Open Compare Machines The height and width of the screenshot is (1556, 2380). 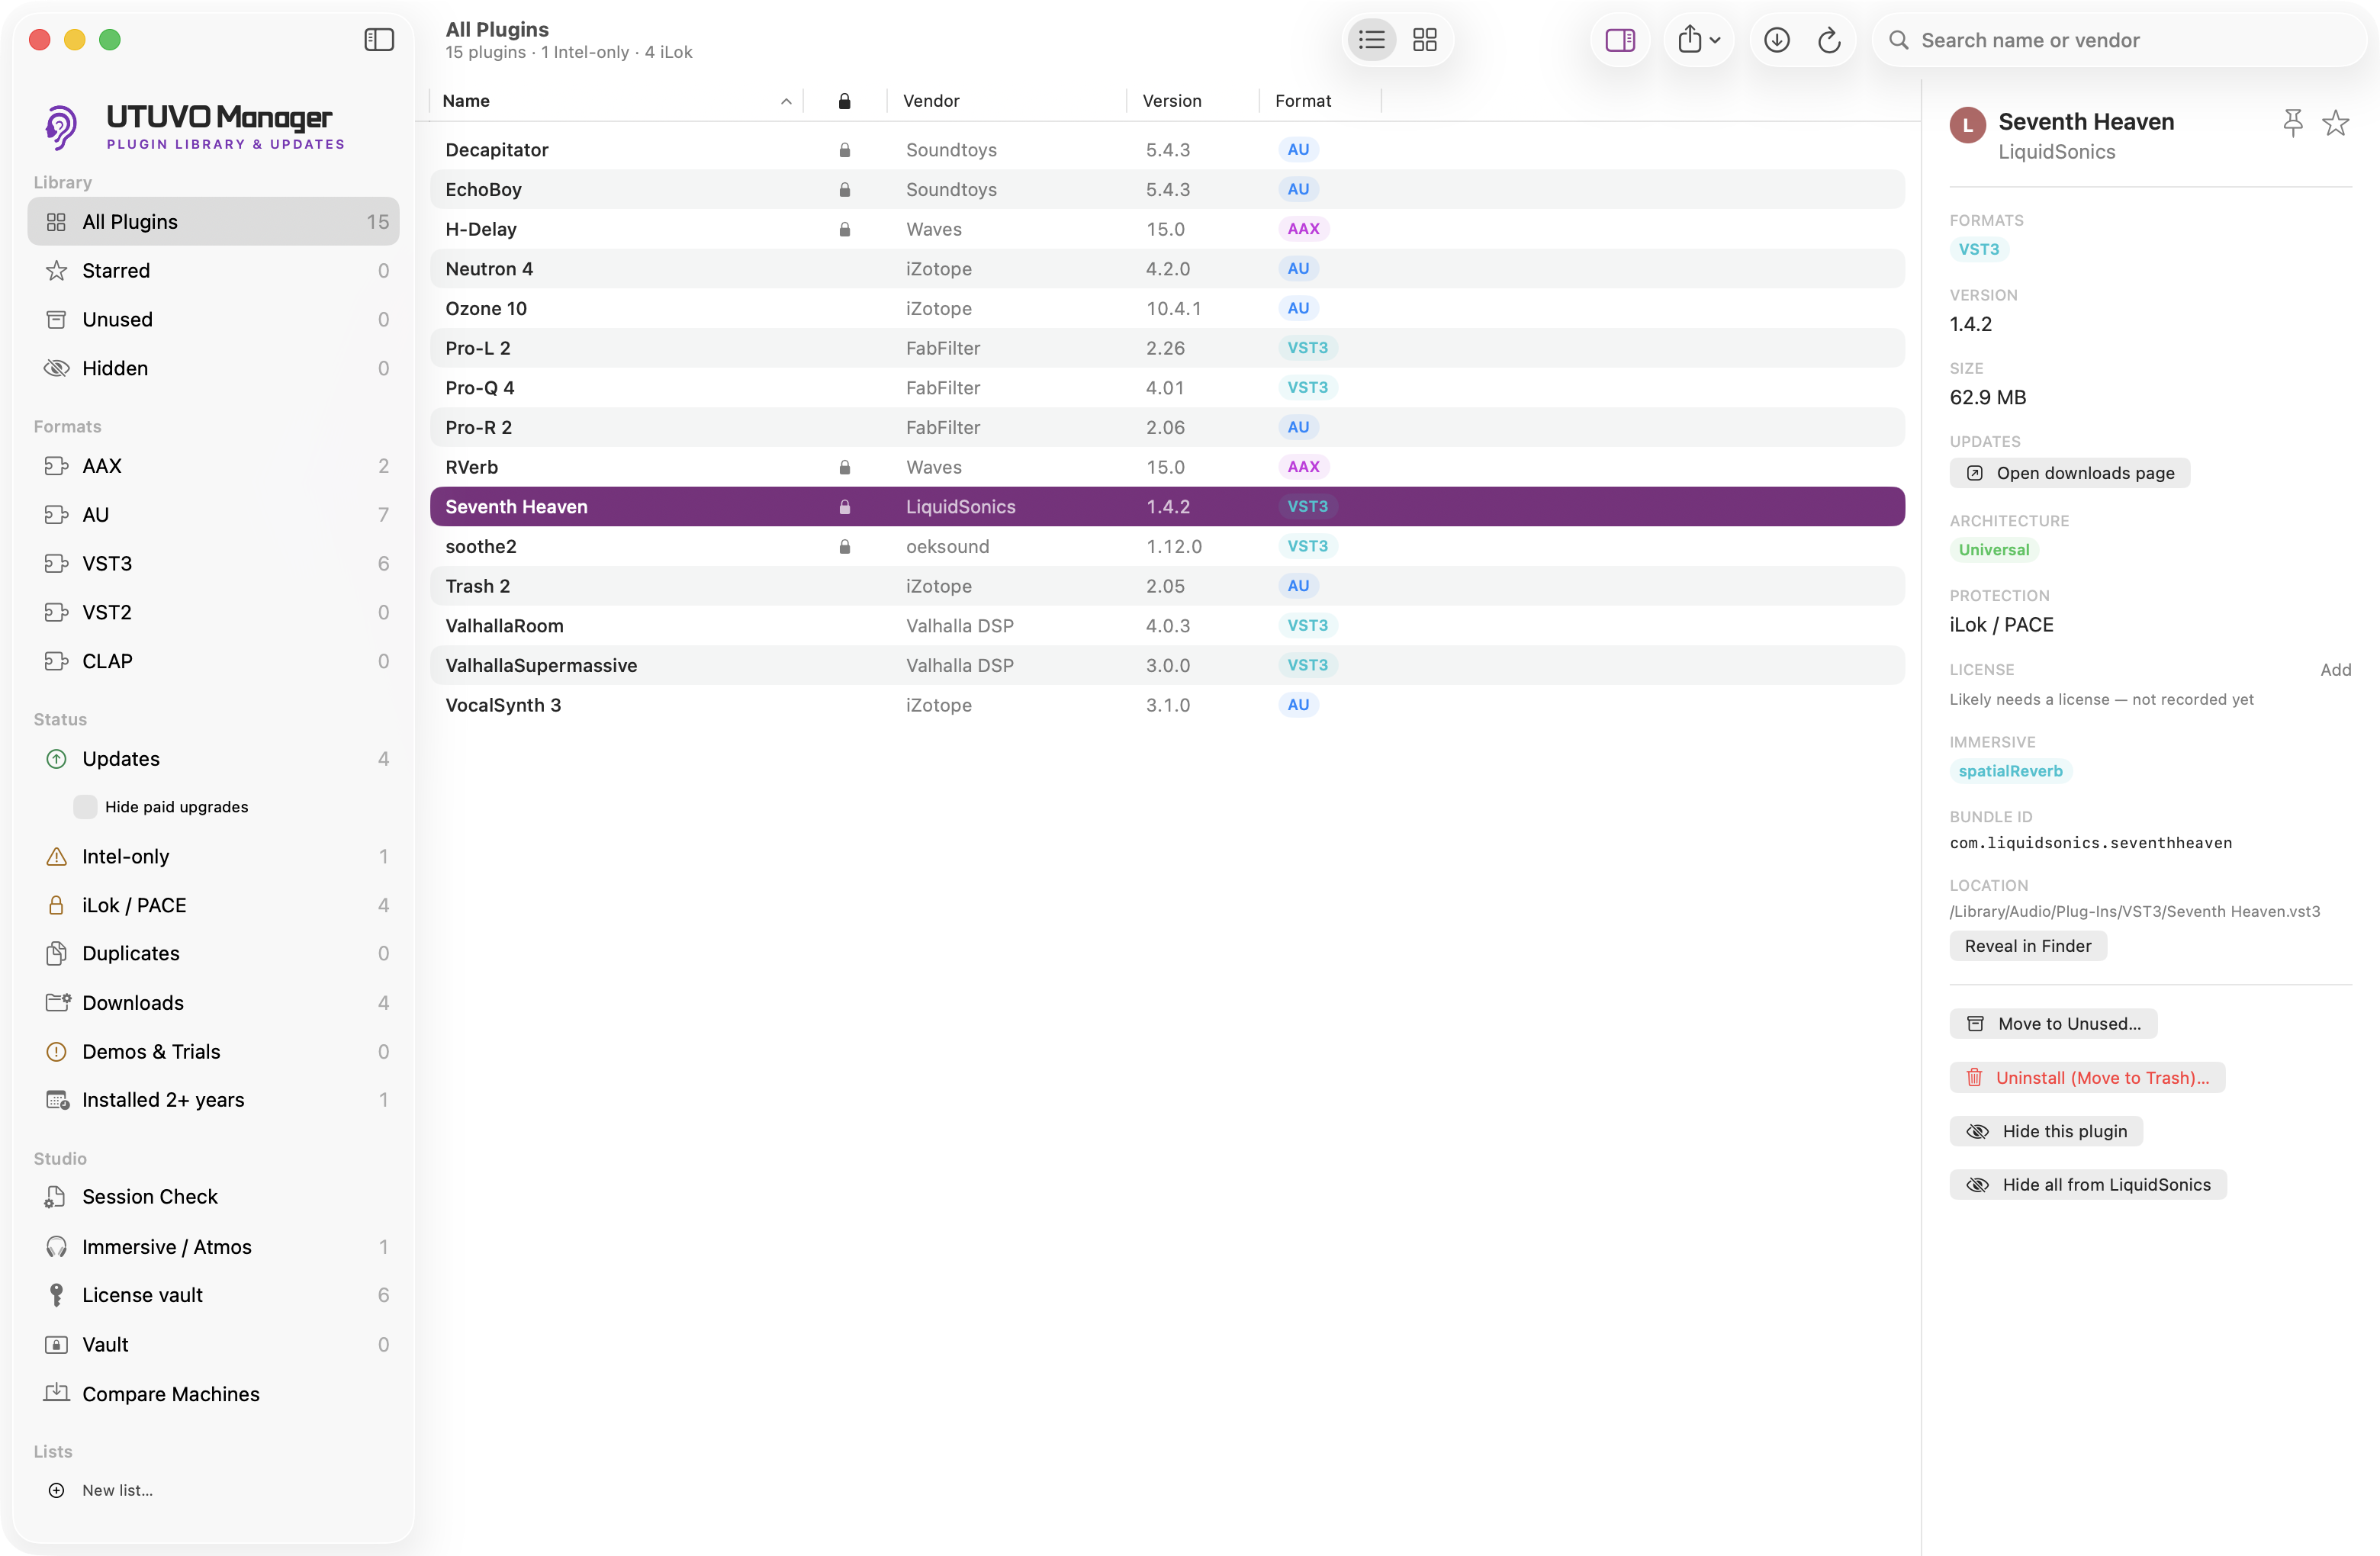(213, 1394)
